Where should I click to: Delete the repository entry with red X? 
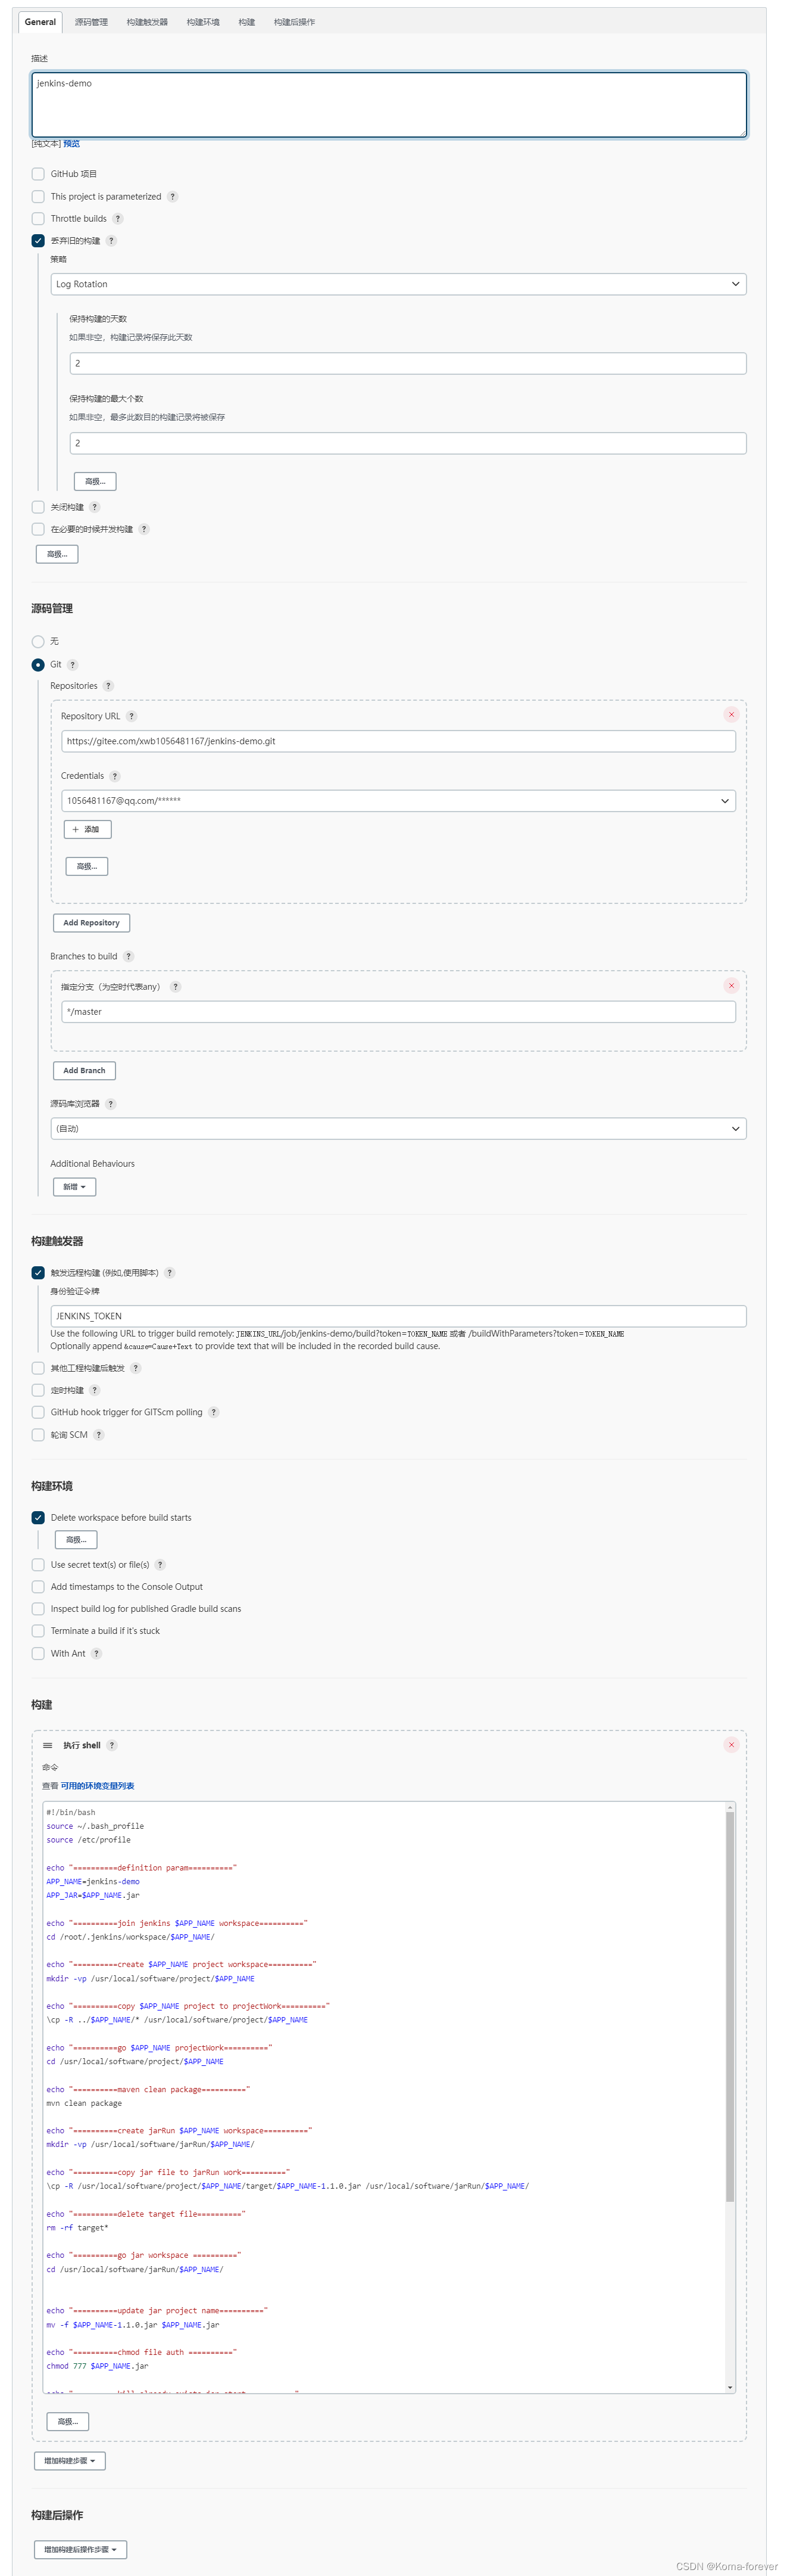[x=731, y=714]
